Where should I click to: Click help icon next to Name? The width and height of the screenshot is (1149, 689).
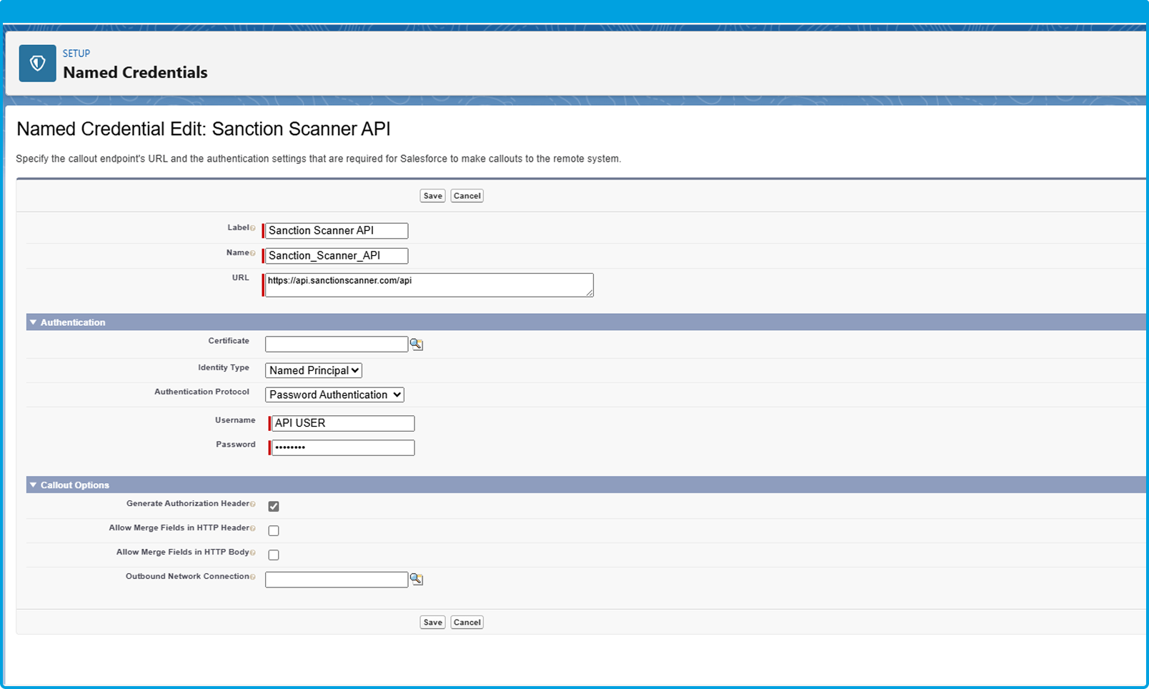pyautogui.click(x=253, y=253)
